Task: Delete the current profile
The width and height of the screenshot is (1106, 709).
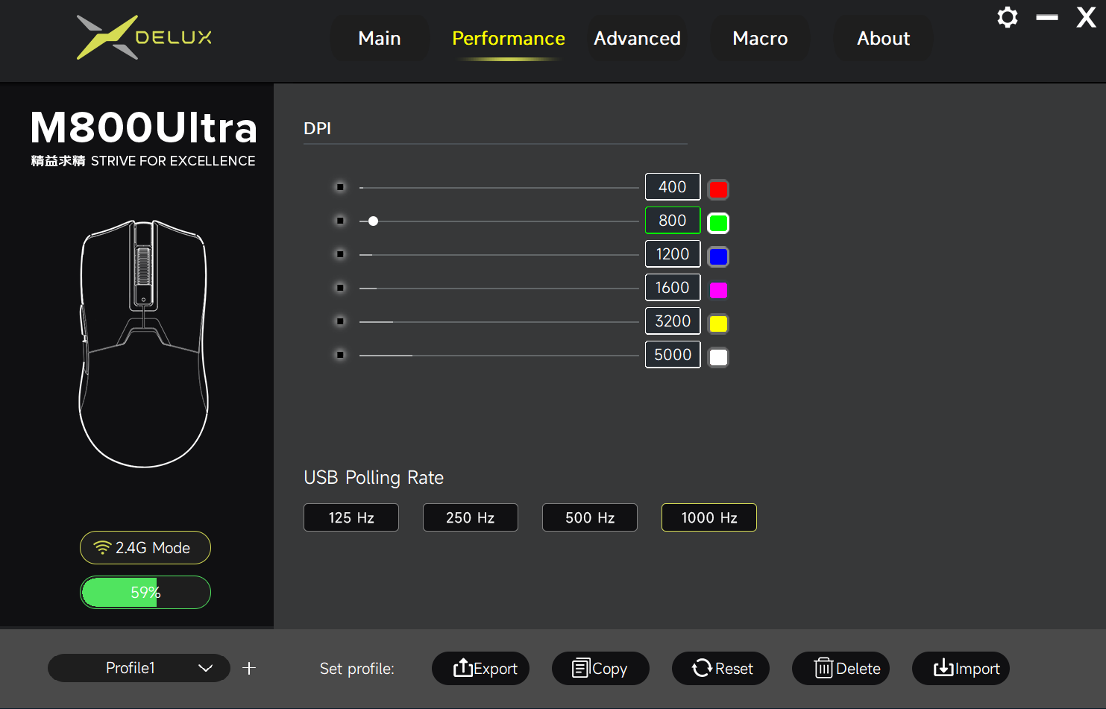Action: (x=841, y=668)
